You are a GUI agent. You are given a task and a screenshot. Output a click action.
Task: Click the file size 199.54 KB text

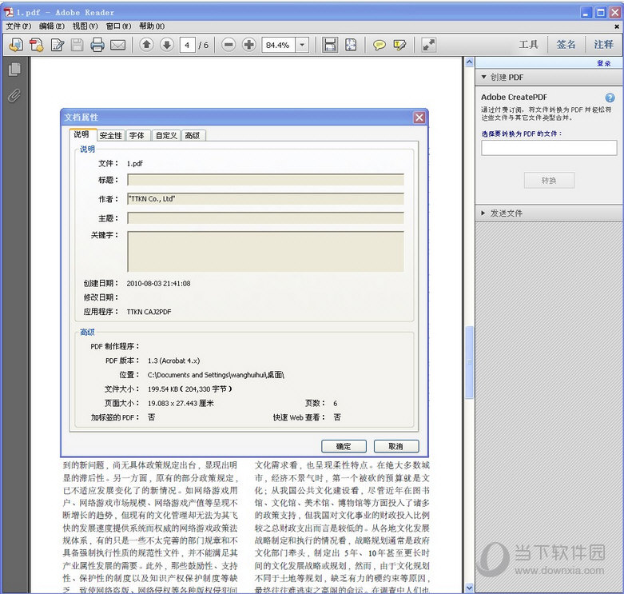(190, 389)
